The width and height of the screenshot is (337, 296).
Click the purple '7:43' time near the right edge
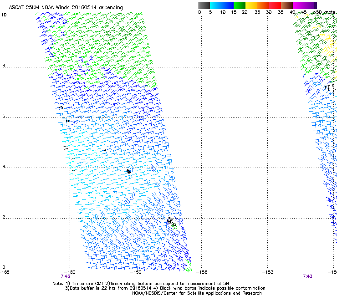point(307,276)
